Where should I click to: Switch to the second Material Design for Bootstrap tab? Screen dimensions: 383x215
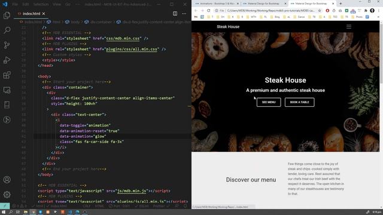pyautogui.click(x=311, y=4)
